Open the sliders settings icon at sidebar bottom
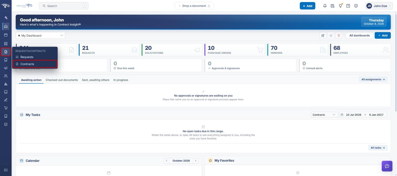 (x=6, y=170)
